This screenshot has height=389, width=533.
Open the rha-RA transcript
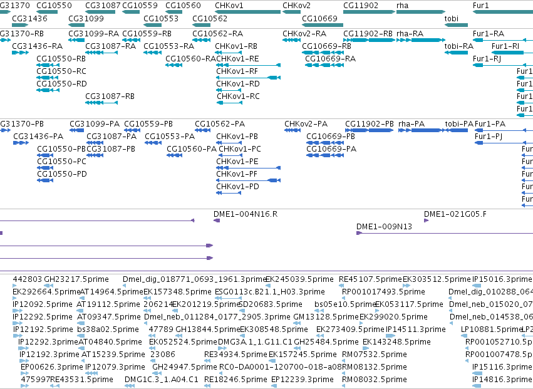tap(421, 40)
